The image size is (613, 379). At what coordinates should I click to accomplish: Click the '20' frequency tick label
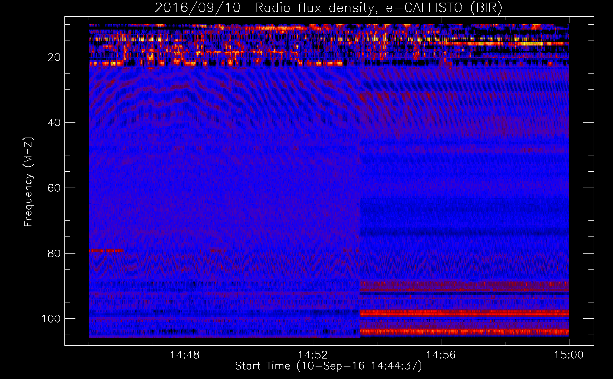54,57
